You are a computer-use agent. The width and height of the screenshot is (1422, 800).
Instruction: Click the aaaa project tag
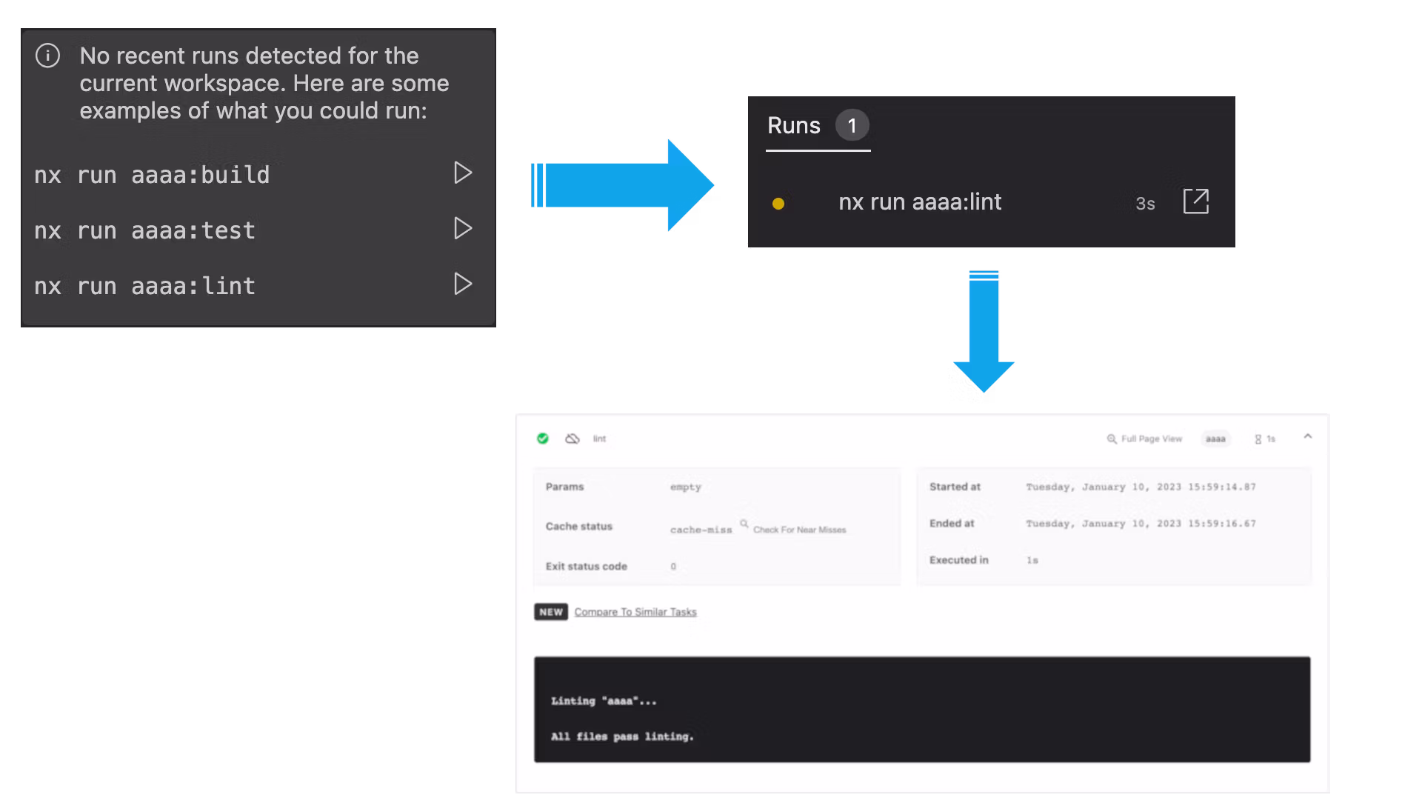click(x=1215, y=439)
